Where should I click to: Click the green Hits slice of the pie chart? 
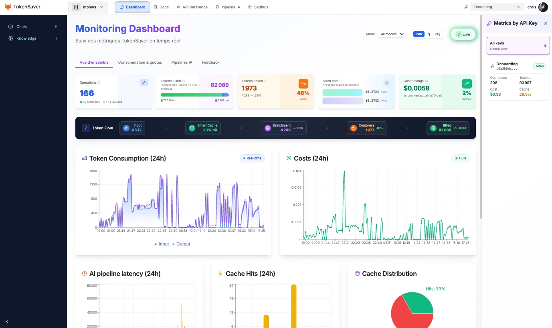pos(418,303)
